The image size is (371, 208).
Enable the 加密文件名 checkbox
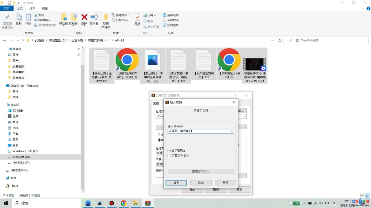tap(170, 155)
